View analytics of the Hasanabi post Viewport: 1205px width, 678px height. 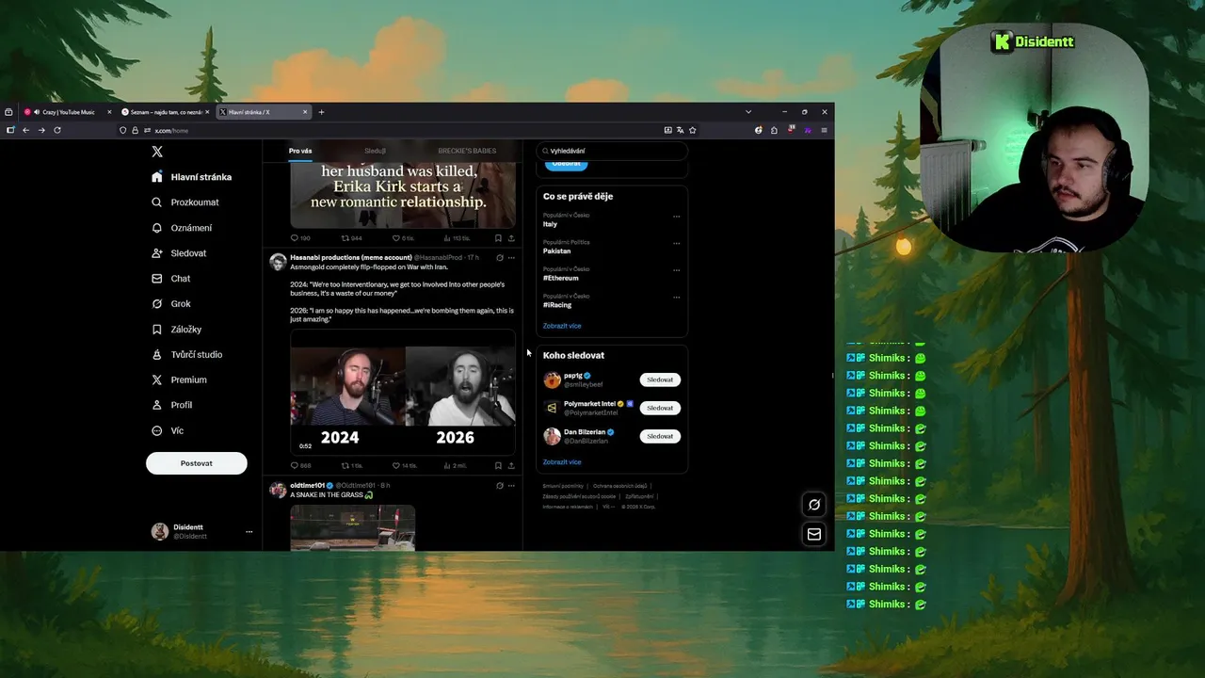click(x=455, y=465)
